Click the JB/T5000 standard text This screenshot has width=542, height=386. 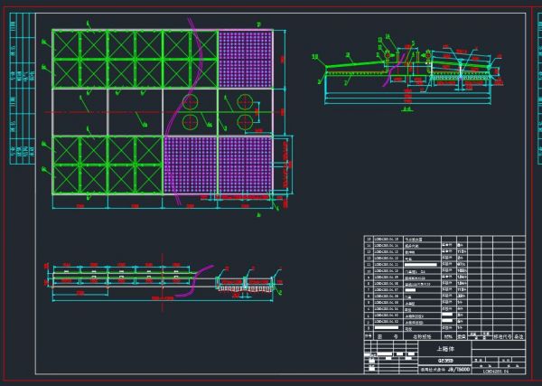[459, 370]
